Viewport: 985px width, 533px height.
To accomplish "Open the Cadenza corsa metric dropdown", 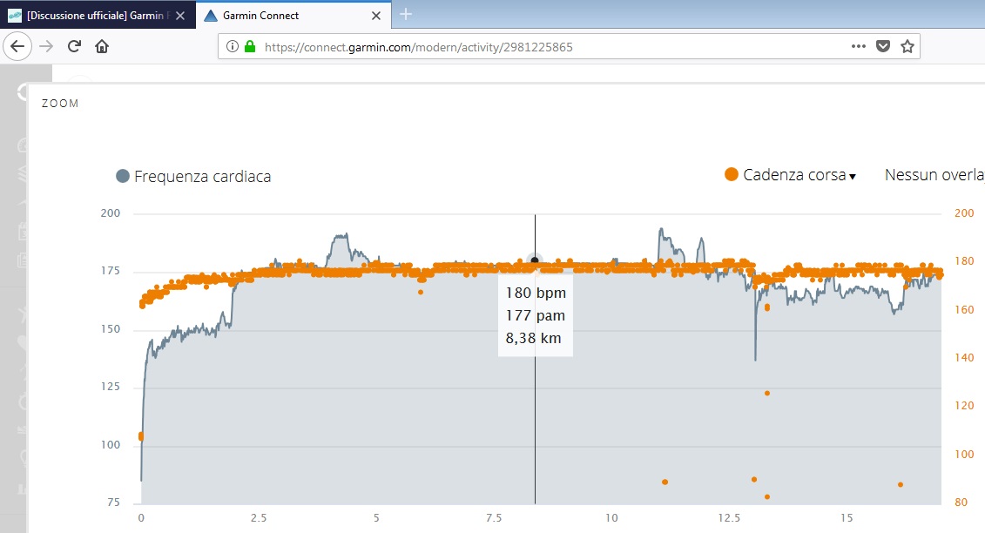I will pos(790,175).
